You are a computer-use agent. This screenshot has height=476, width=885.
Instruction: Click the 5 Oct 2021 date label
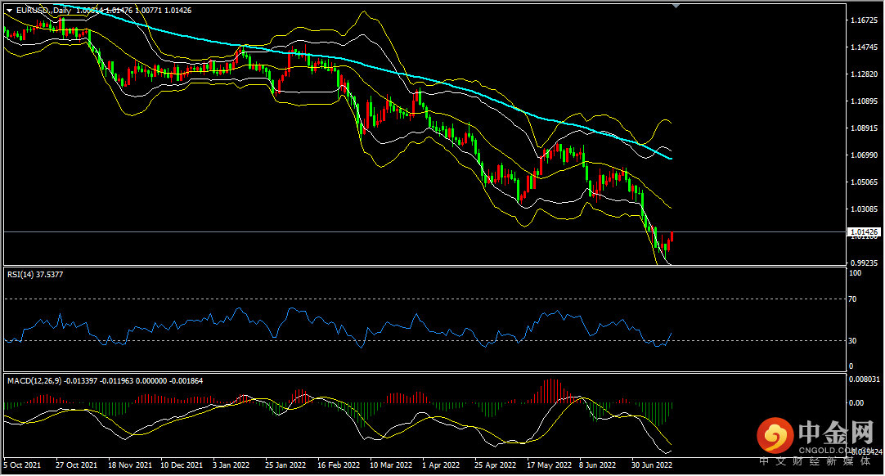(x=20, y=465)
